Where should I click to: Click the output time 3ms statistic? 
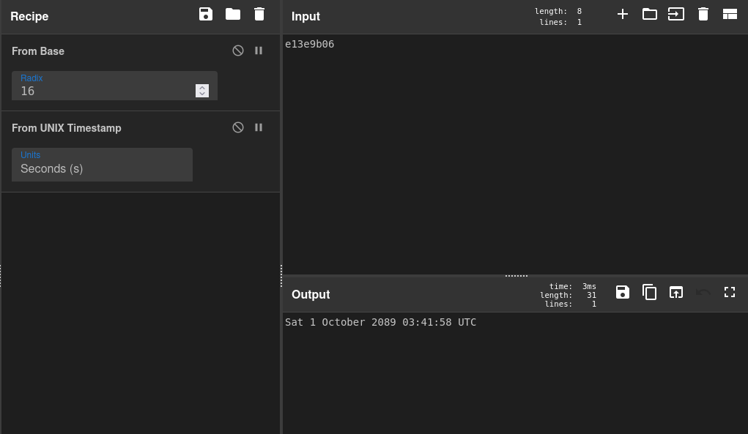pos(572,286)
